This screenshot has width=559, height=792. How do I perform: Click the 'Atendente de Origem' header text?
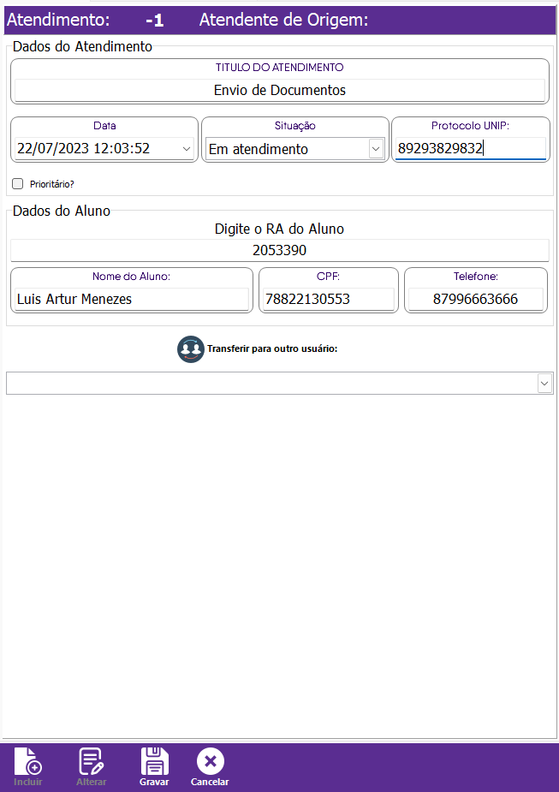click(x=283, y=21)
